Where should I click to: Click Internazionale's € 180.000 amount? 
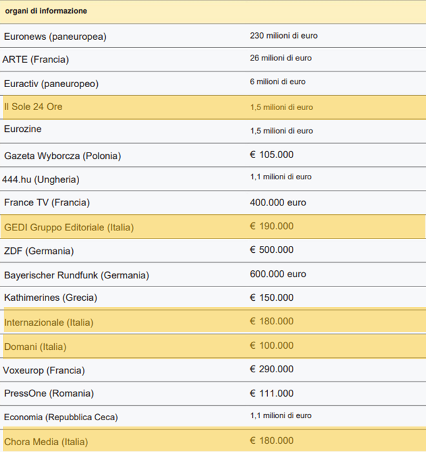[x=272, y=321]
